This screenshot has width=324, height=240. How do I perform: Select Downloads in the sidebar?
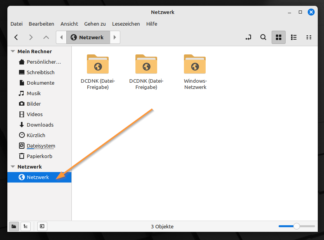(x=40, y=125)
